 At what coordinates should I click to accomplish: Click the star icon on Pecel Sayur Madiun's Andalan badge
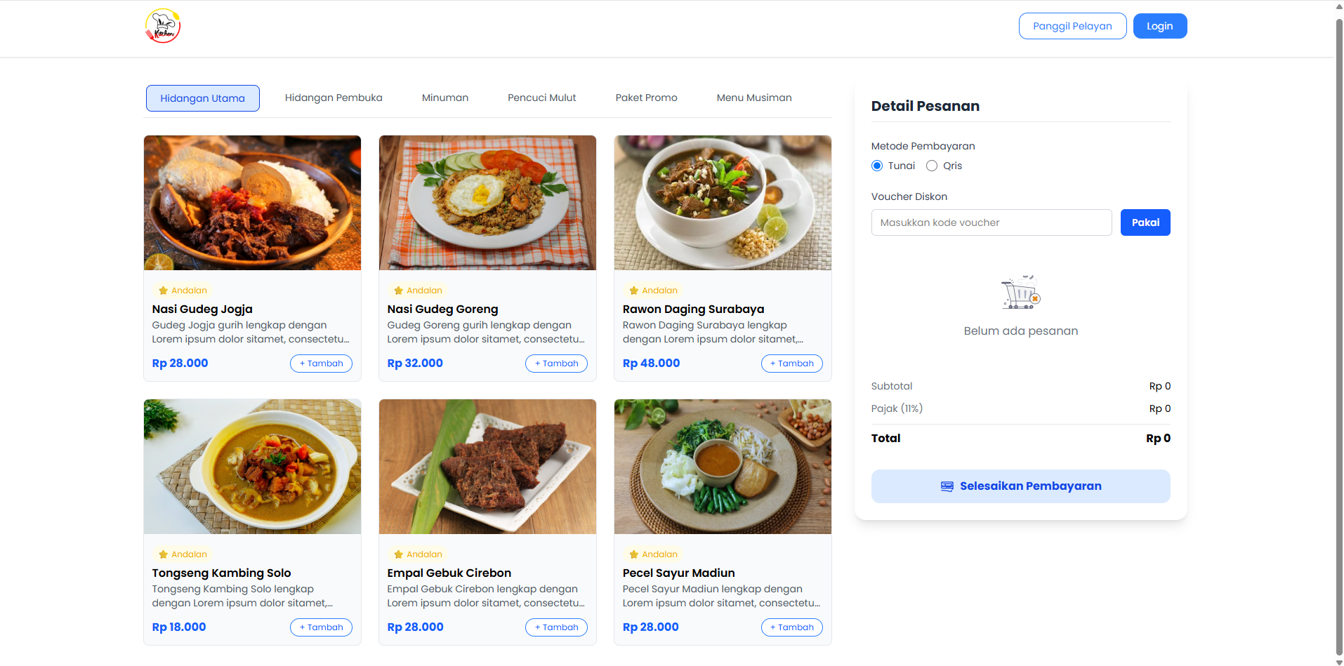[633, 554]
